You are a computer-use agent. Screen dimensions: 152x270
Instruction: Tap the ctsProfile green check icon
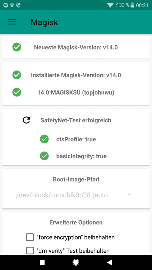point(44,139)
